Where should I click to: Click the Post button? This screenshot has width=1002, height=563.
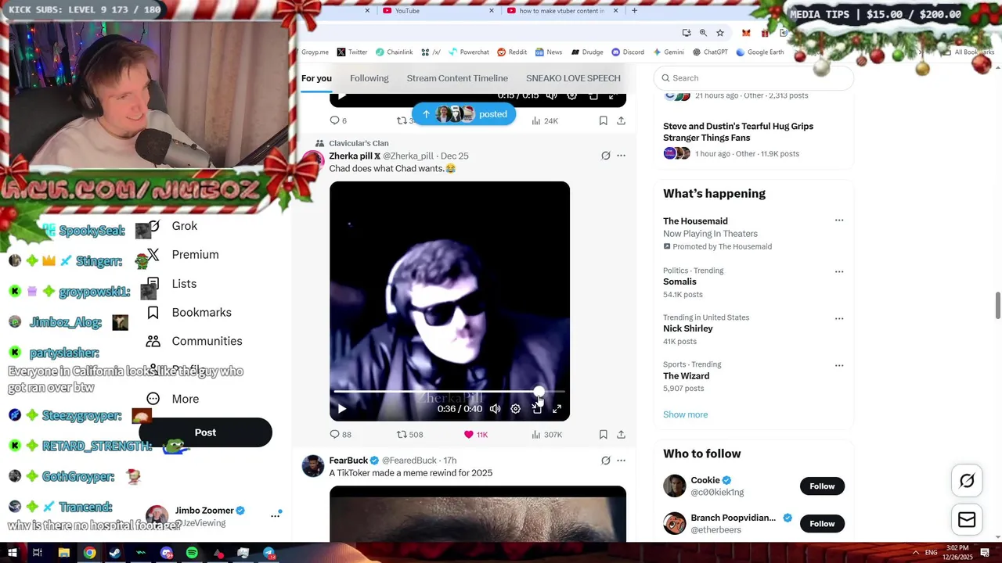205,432
